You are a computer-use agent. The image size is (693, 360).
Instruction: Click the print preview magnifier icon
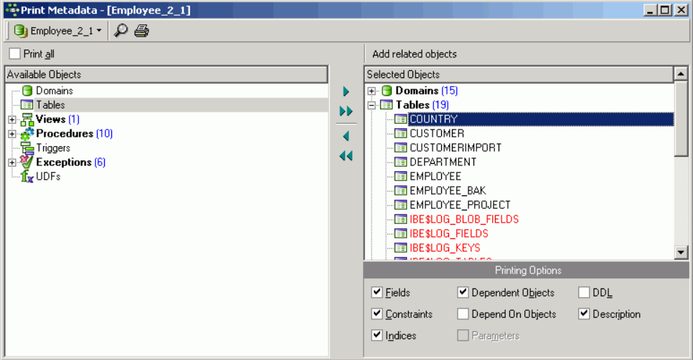(121, 31)
